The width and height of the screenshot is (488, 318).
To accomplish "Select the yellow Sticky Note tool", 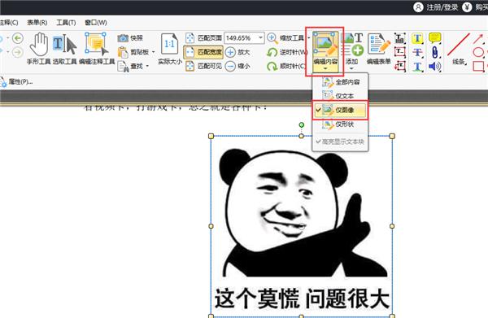I will [435, 38].
